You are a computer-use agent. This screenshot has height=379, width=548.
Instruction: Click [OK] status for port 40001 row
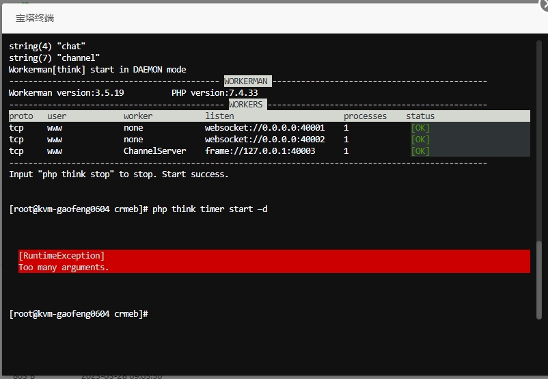420,128
